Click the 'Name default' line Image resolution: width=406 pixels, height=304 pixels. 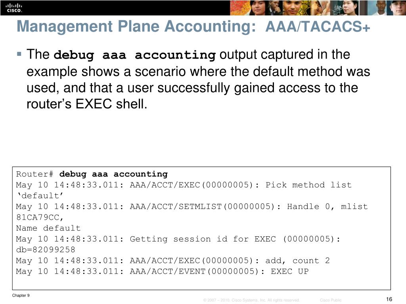(48, 228)
